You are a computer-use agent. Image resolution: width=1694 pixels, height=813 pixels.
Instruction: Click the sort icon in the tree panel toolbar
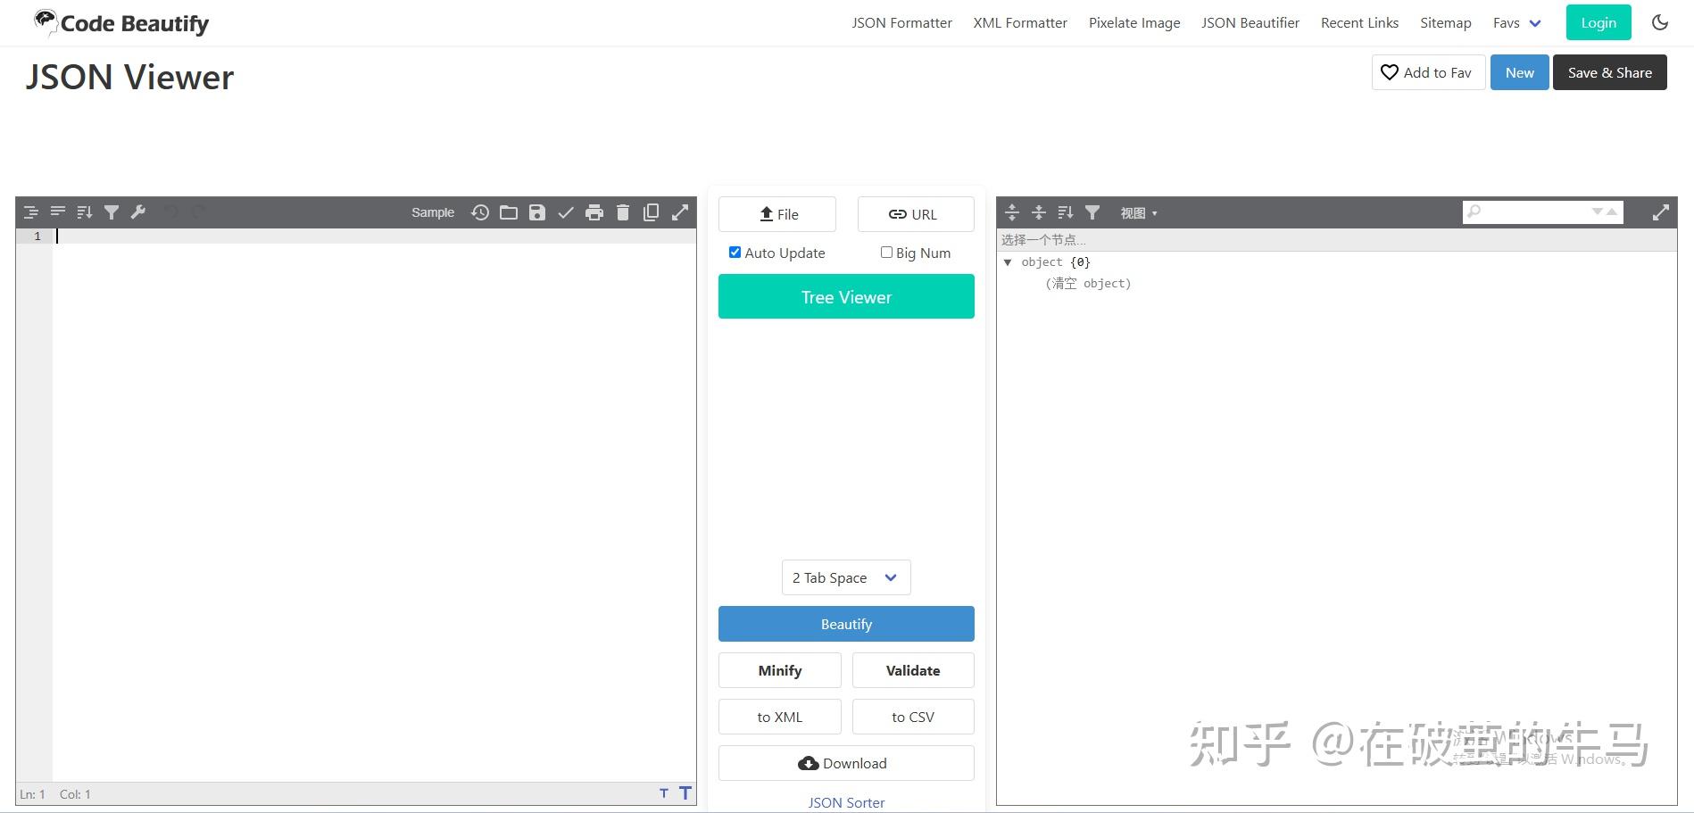tap(1066, 212)
